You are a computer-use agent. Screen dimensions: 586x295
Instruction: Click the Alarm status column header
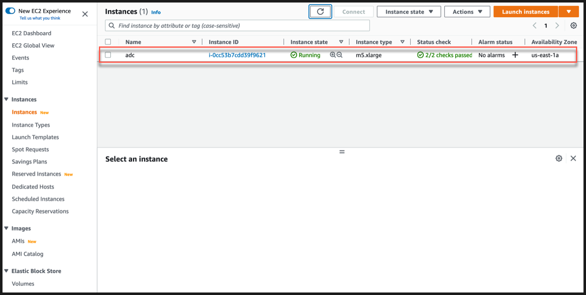click(x=495, y=42)
